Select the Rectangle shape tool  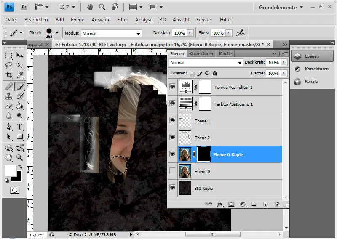20,136
